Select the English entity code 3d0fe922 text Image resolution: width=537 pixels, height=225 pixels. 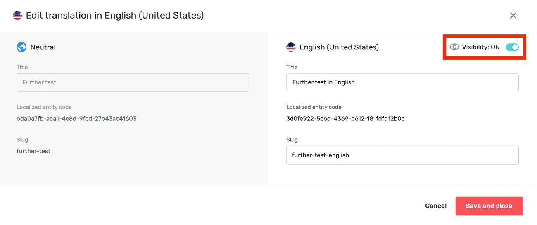coord(345,119)
